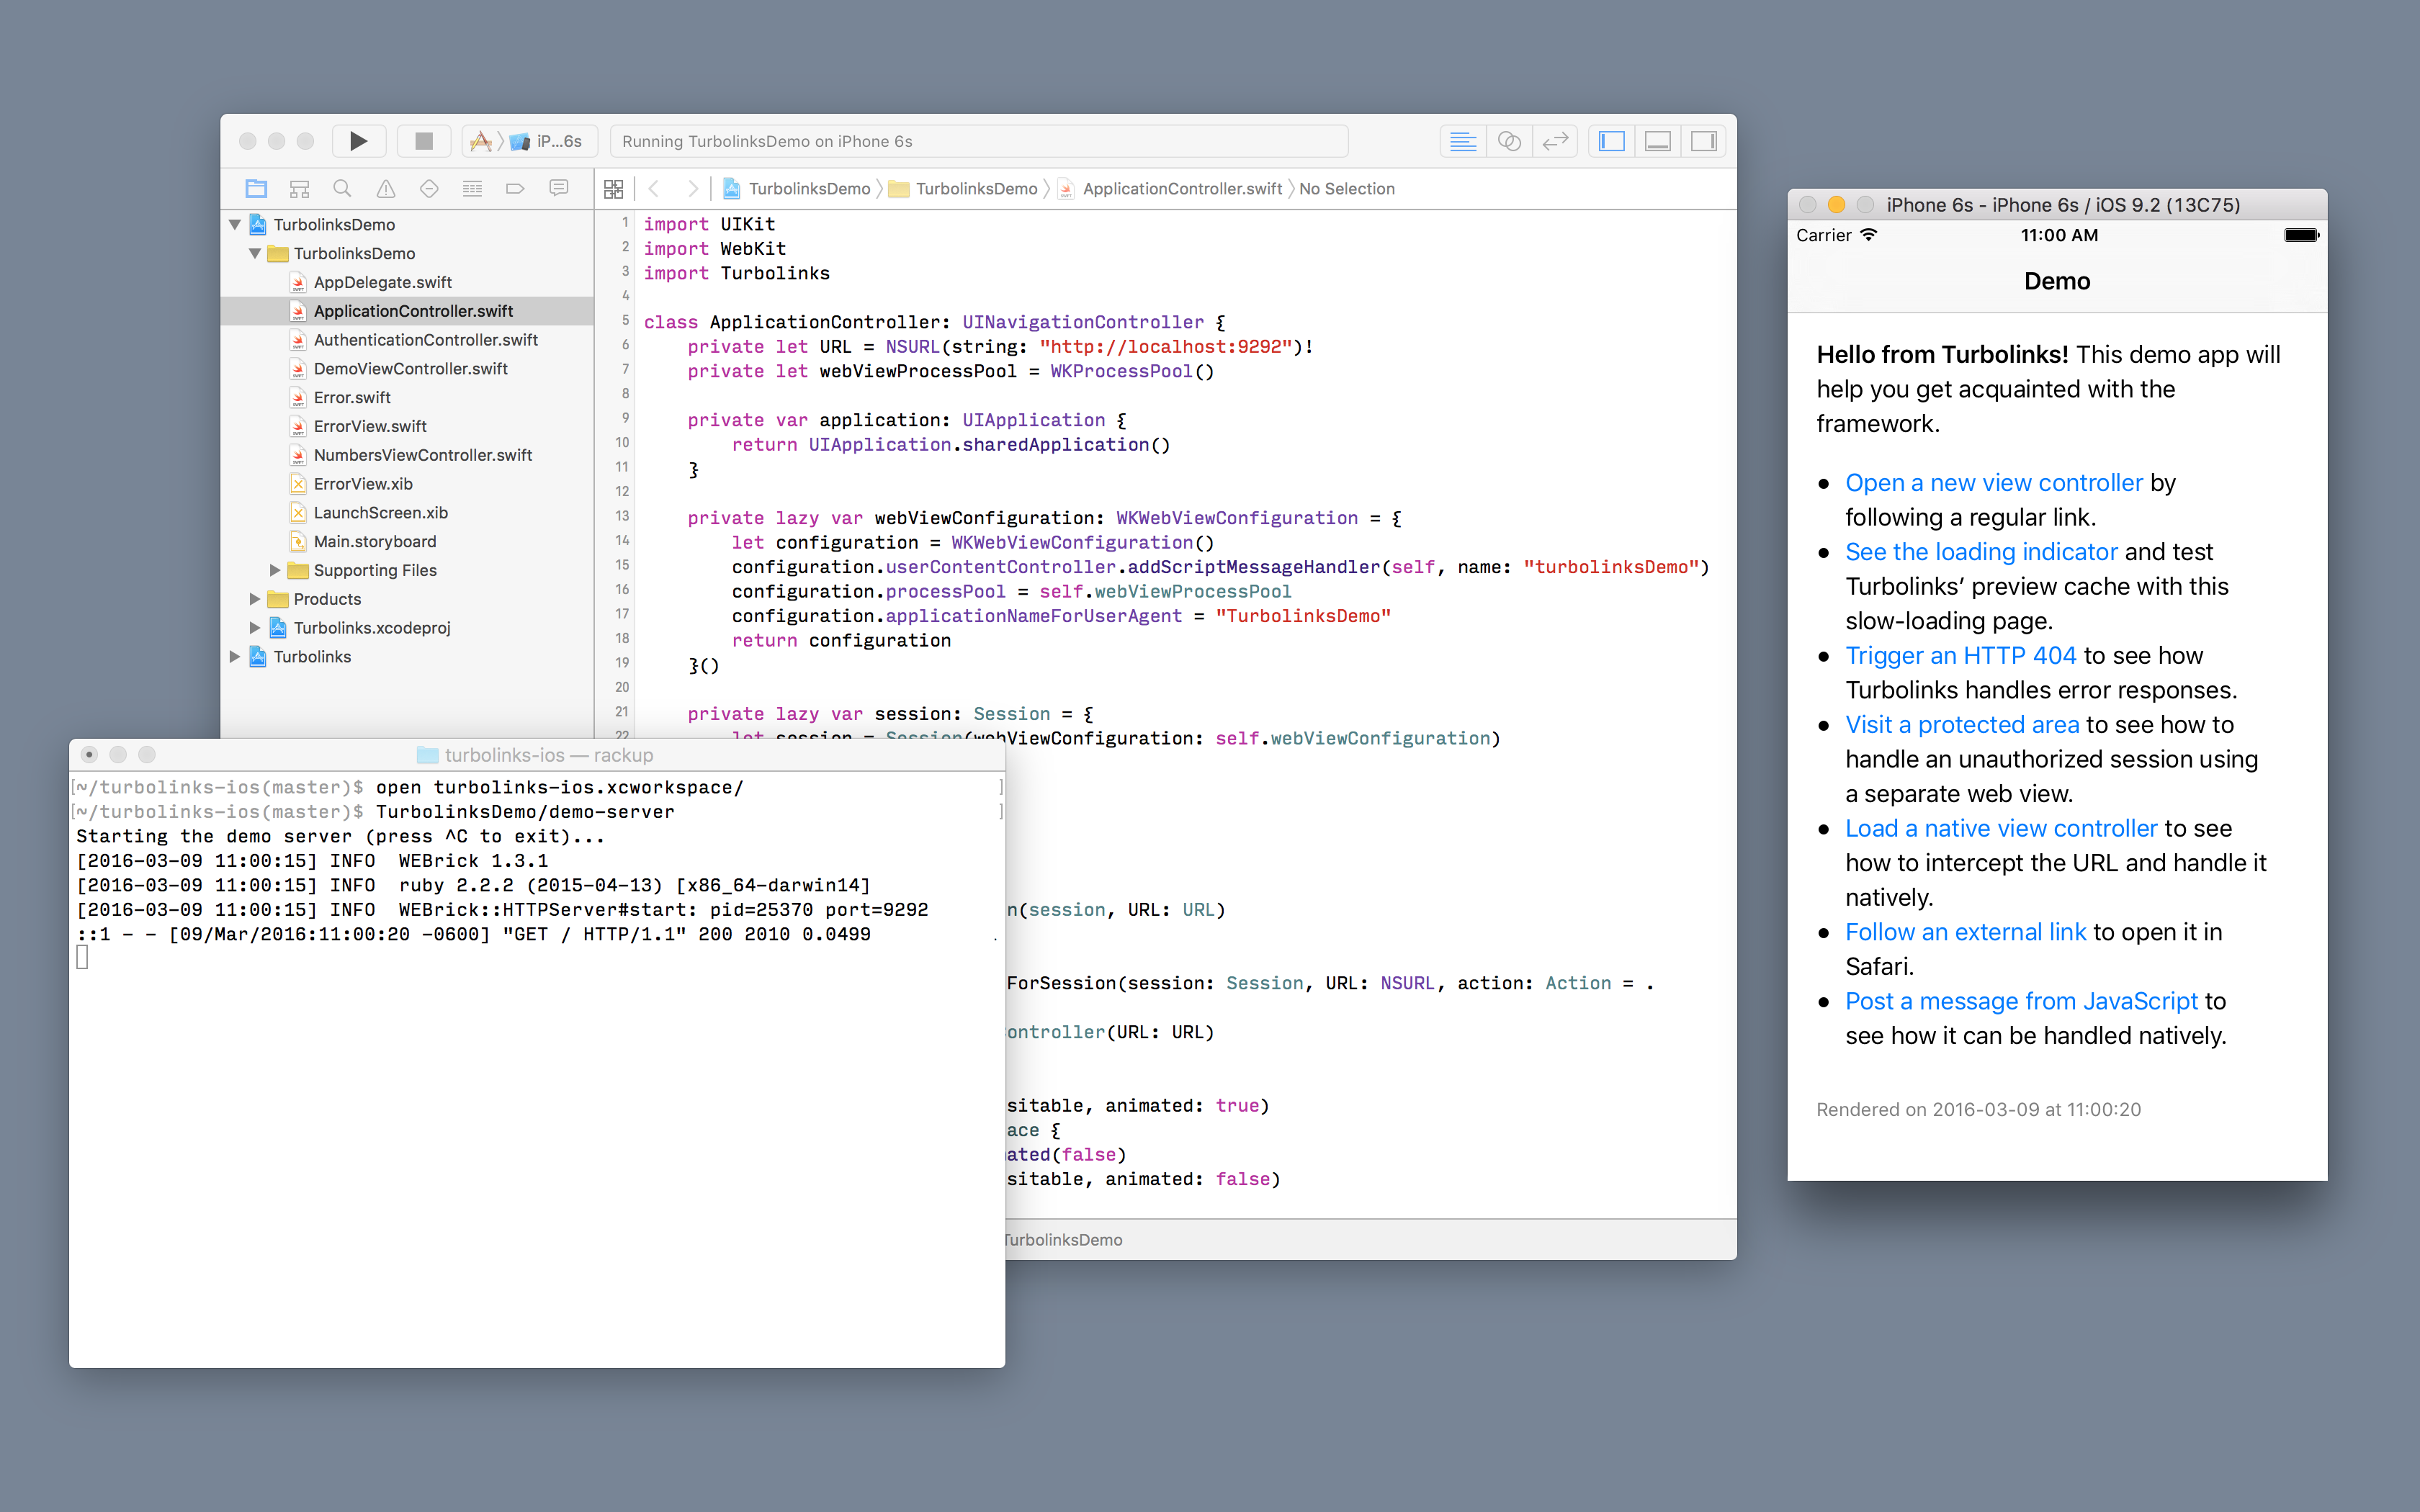Expand the Supporting Files folder

(x=275, y=570)
